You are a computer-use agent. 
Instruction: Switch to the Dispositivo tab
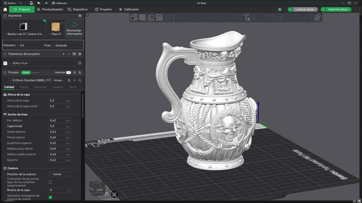77,9
